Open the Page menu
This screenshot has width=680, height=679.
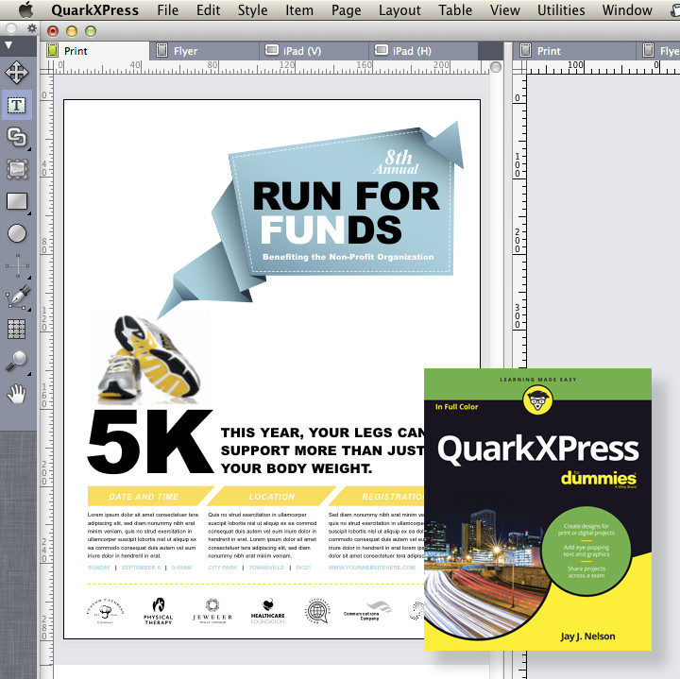coord(346,10)
